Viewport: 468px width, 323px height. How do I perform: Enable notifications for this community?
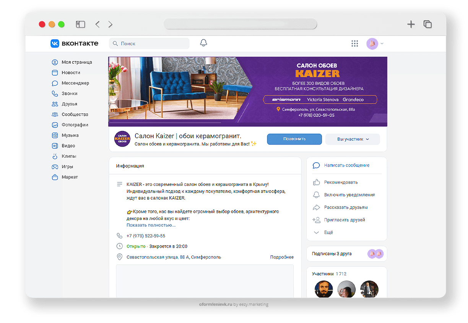349,195
